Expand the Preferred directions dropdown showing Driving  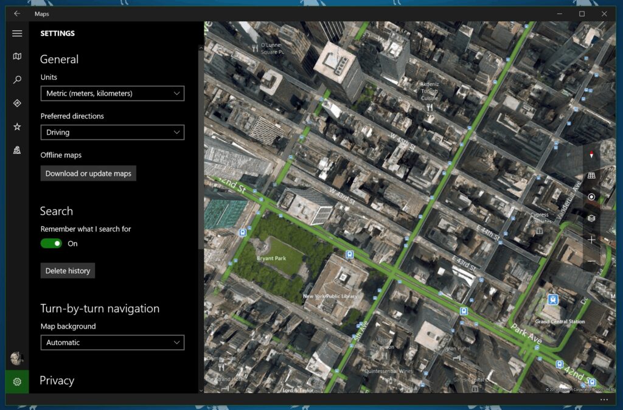[x=113, y=132]
